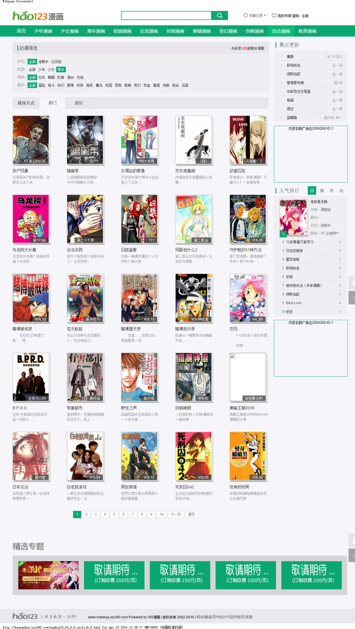Open 欲望囚笼 BLIND LOVE cover

[x=248, y=140]
